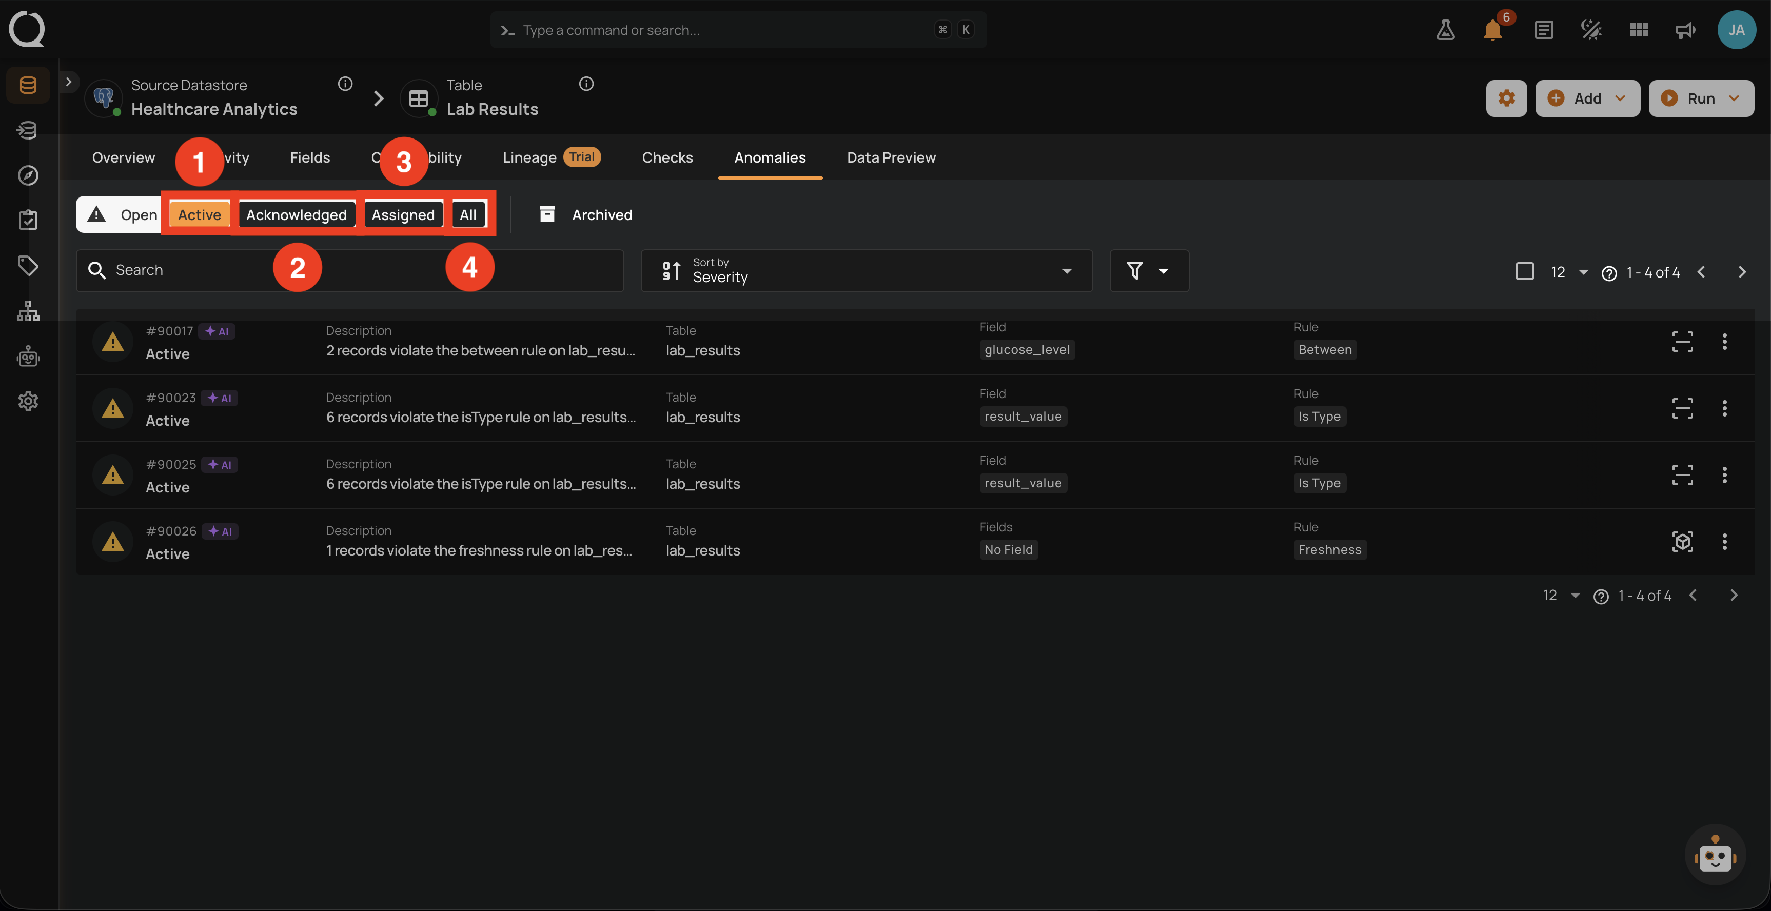The width and height of the screenshot is (1771, 911).
Task: Go to next page at bottom pagination
Action: [x=1733, y=596]
